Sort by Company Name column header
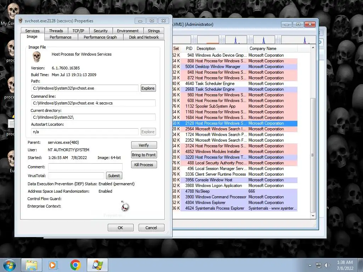 [273, 49]
